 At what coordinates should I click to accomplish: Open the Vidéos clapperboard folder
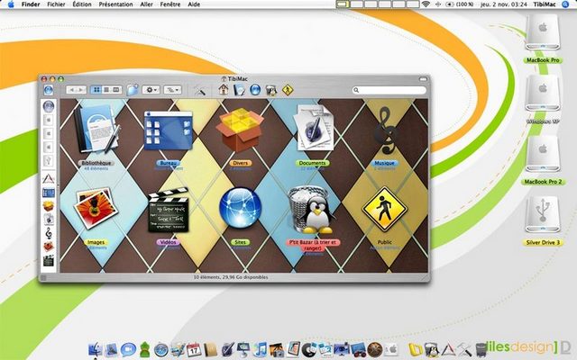[x=169, y=210]
